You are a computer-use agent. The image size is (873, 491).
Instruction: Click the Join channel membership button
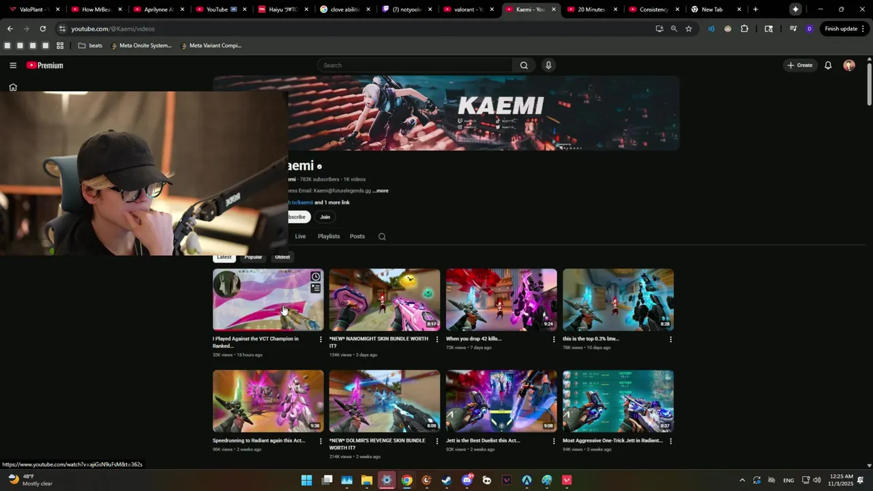tap(325, 217)
